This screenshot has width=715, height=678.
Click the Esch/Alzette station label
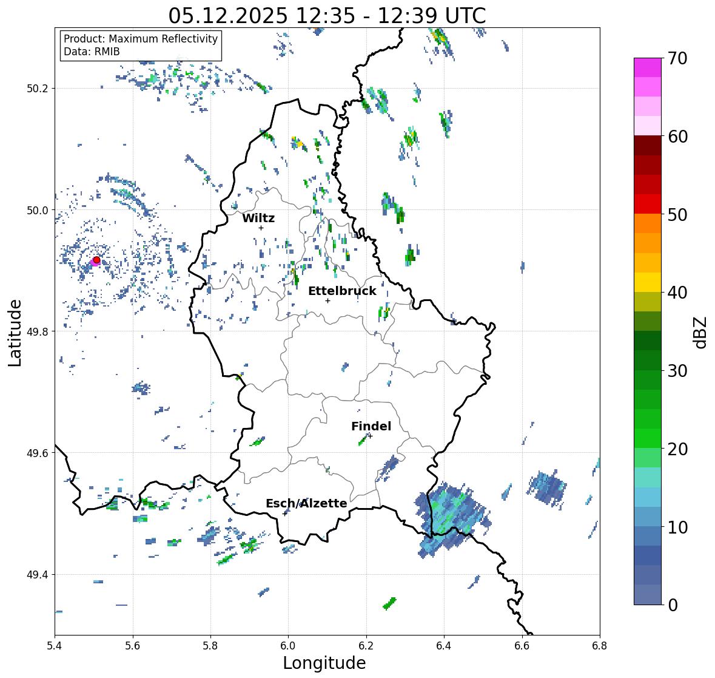306,503
